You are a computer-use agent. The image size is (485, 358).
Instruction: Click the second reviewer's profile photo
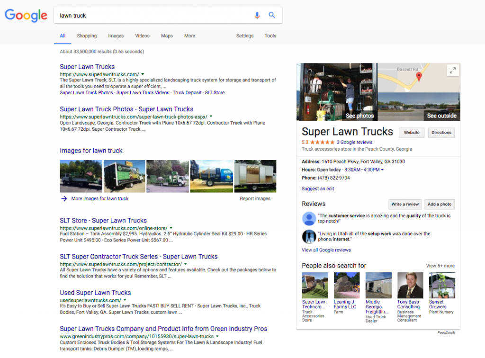click(309, 236)
